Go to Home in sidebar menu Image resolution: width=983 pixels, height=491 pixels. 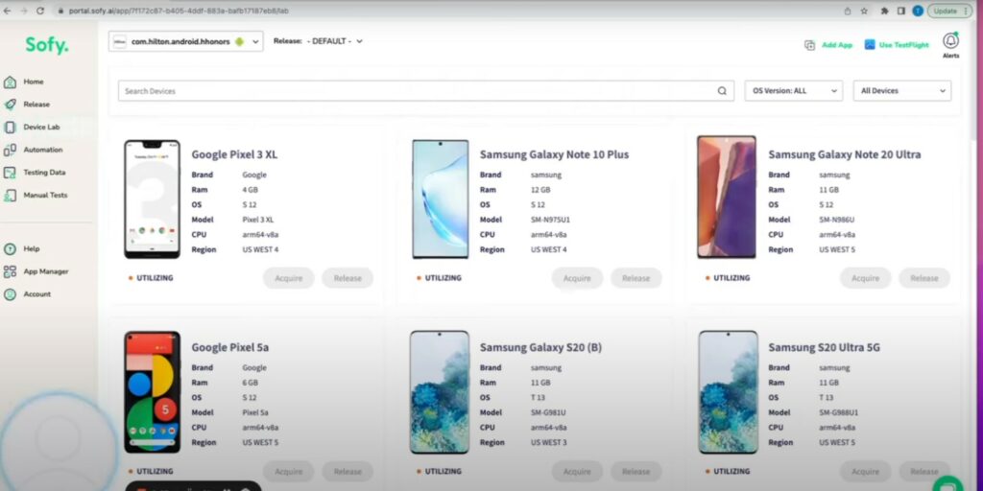(34, 82)
